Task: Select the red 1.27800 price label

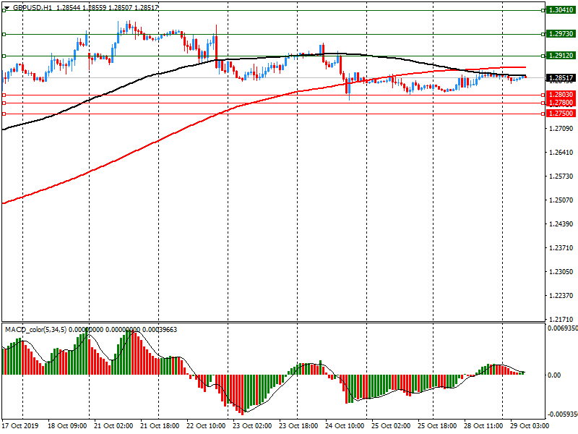Action: tap(561, 103)
